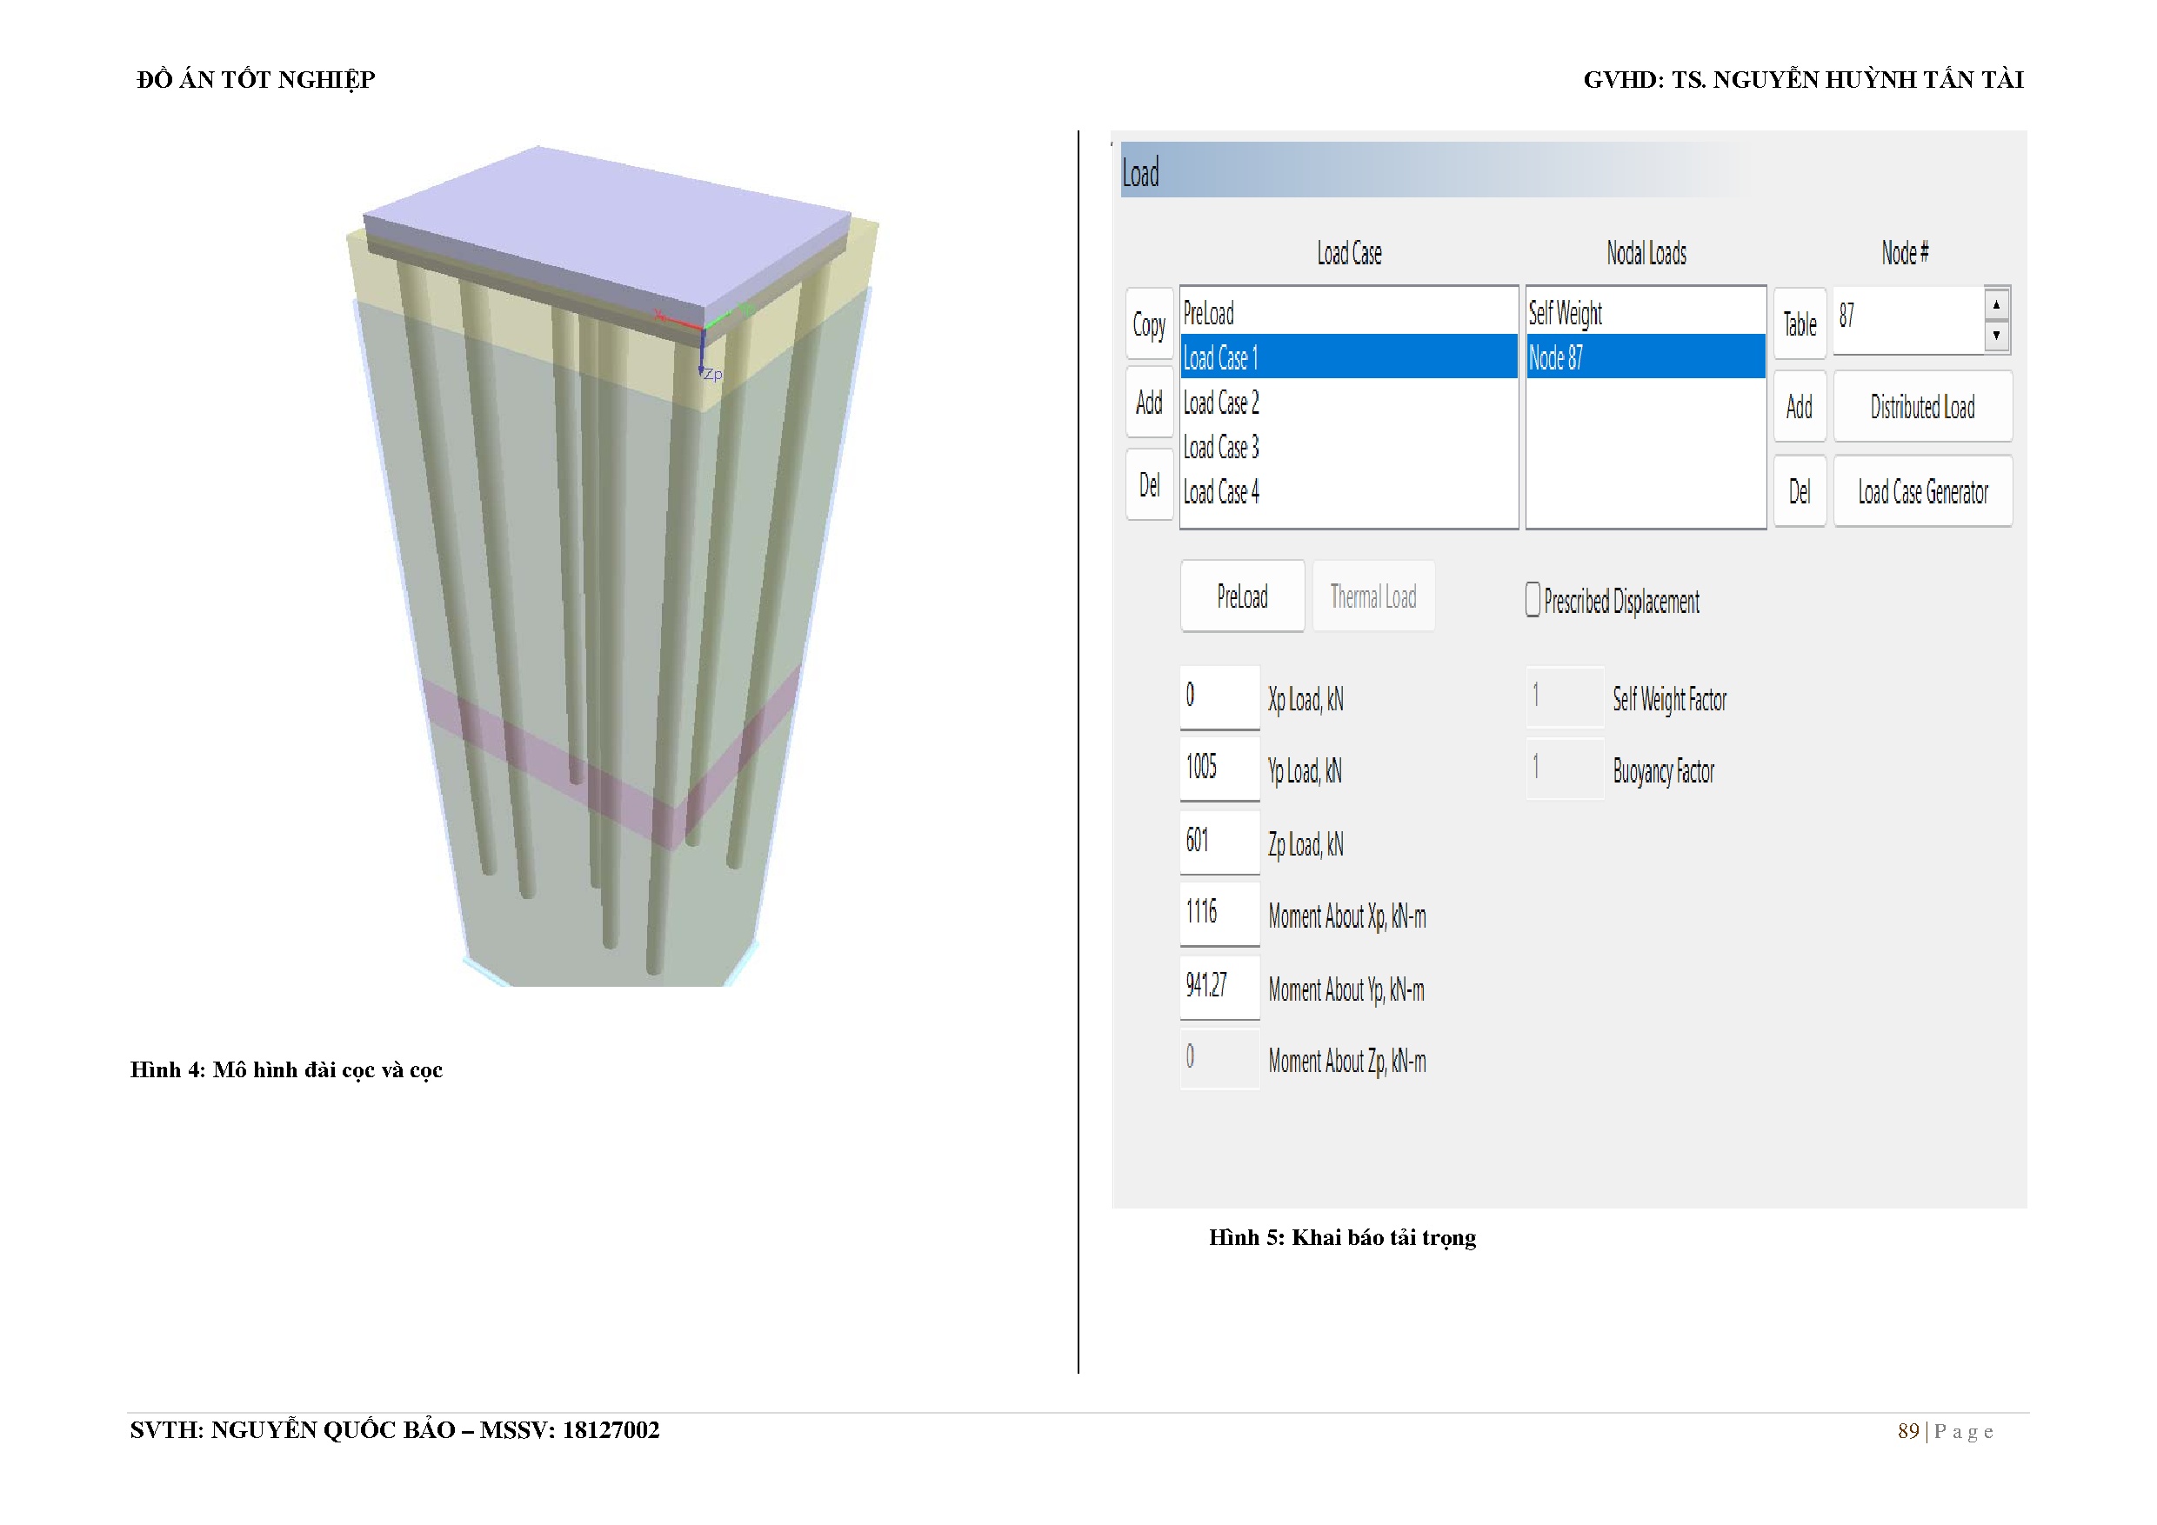Click Del button beside Load Case list
This screenshot has height=1525, width=2157.
[x=1149, y=485]
